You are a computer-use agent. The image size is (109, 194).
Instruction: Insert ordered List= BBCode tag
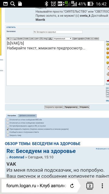click(x=37, y=38)
